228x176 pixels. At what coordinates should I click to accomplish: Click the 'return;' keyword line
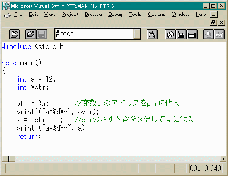(29, 137)
